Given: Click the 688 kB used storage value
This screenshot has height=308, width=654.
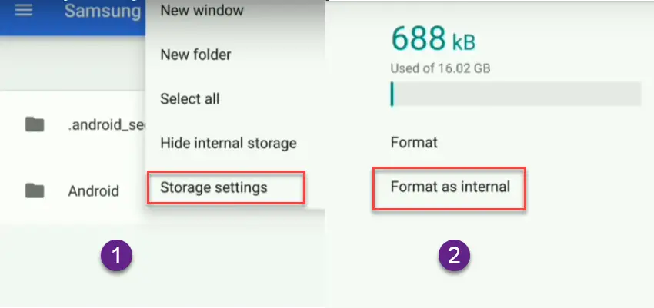Looking at the screenshot, I should 433,38.
